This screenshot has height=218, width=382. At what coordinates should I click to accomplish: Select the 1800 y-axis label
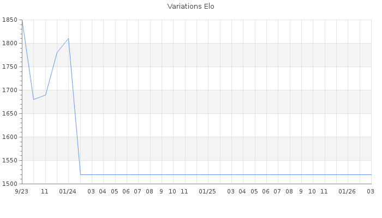10,44
